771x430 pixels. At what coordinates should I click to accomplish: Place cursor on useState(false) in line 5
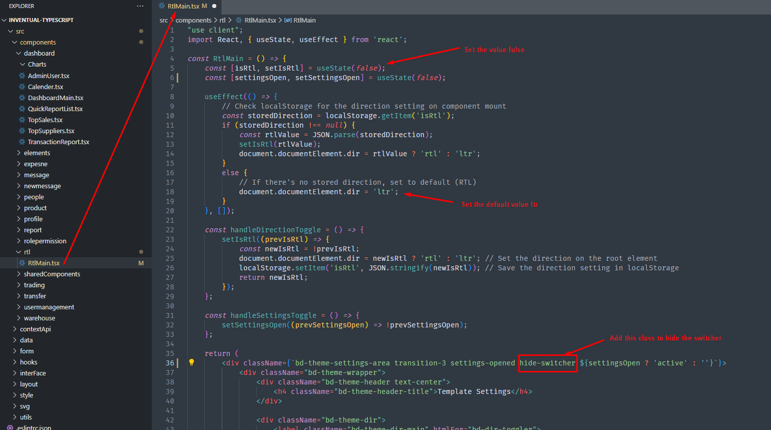(x=349, y=68)
